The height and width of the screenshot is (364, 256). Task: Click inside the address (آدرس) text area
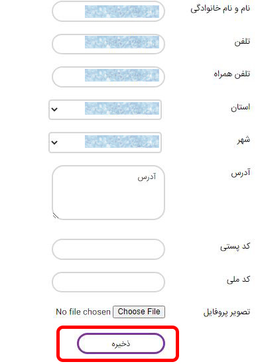click(108, 192)
